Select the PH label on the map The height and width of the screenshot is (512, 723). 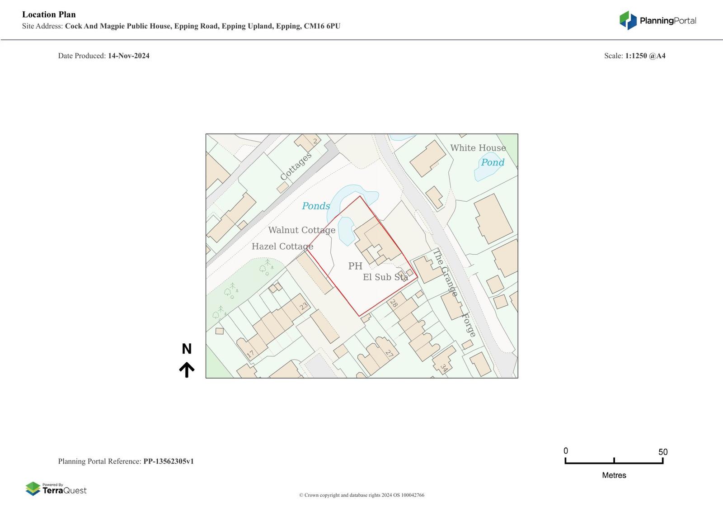click(x=355, y=266)
